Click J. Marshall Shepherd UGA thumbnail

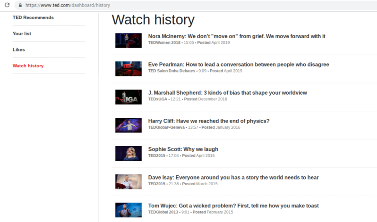click(x=129, y=97)
